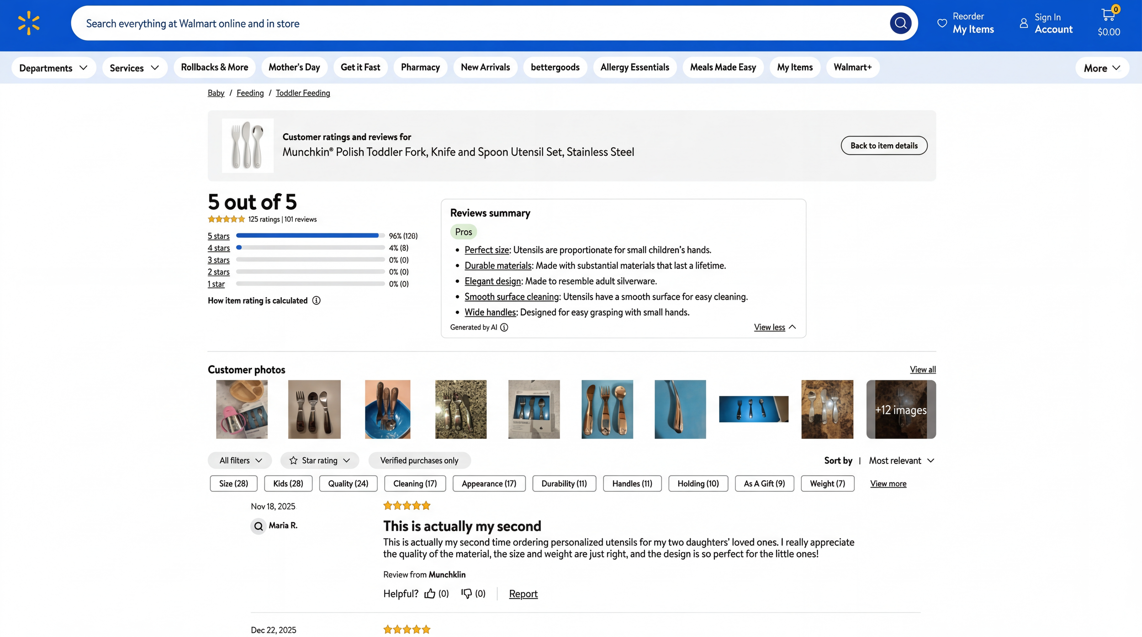Screen dimensions: 1142x637
Task: Click Generated by AI info icon
Action: (x=504, y=327)
